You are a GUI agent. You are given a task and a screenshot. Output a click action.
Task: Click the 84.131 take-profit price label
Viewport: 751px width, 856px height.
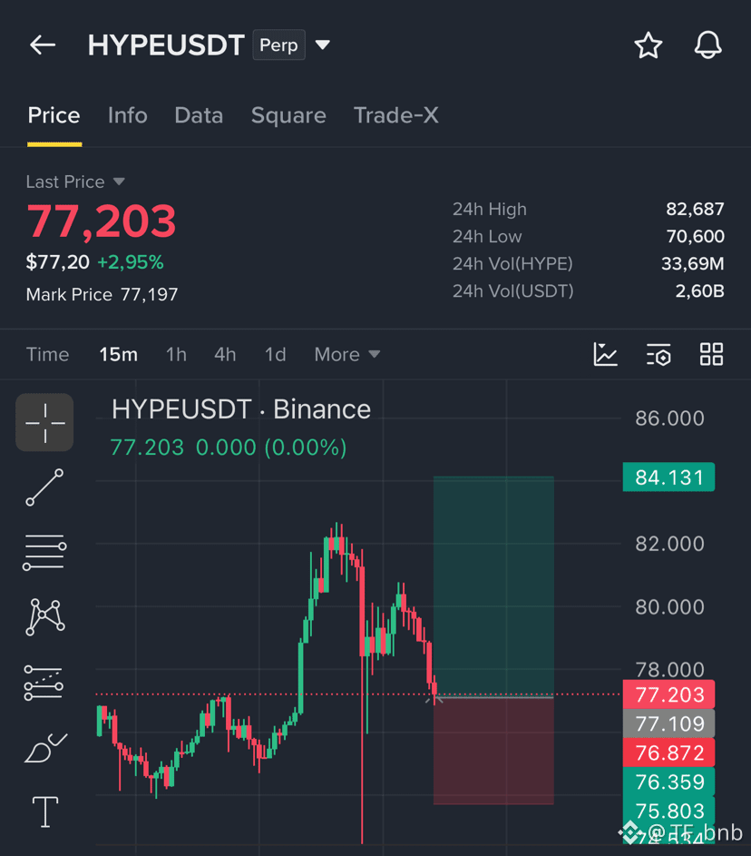tap(668, 477)
